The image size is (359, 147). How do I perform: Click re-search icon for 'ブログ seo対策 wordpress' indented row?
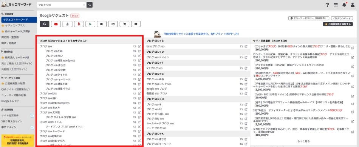(135, 60)
